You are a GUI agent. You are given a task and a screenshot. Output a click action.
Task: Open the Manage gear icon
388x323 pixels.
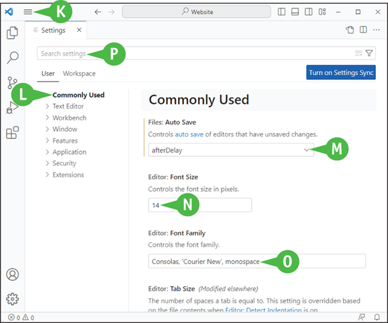[x=12, y=299]
